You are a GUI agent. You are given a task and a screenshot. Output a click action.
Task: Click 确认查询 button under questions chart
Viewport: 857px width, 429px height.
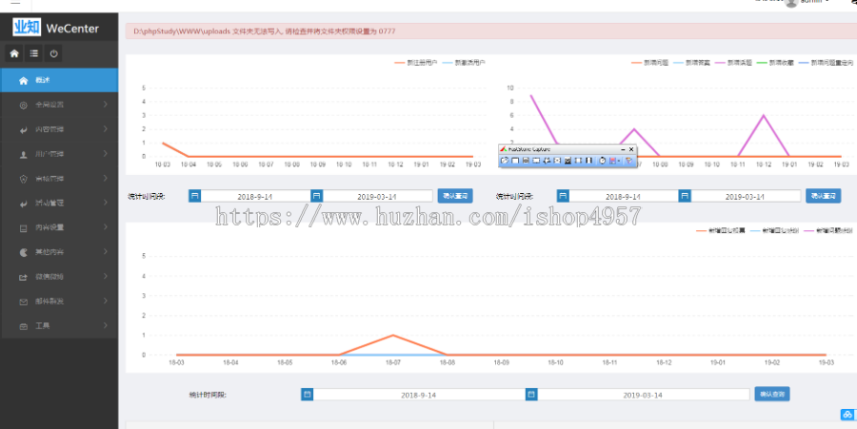[x=823, y=196]
